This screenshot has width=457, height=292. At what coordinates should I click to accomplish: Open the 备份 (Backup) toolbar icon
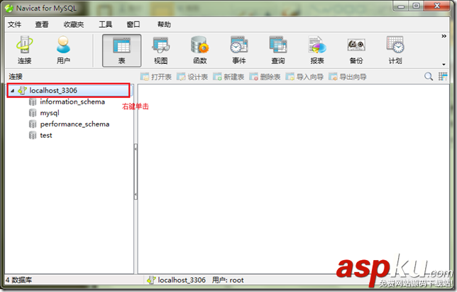(x=356, y=50)
